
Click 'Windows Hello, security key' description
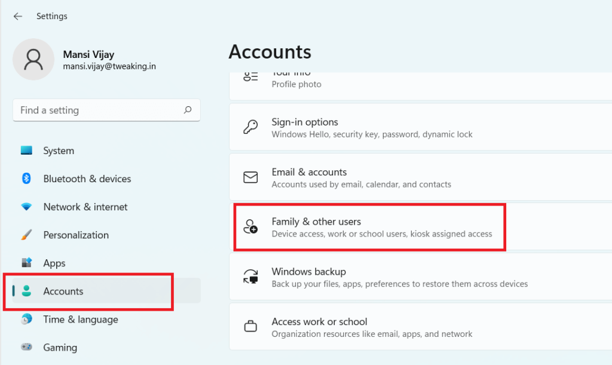pos(372,134)
